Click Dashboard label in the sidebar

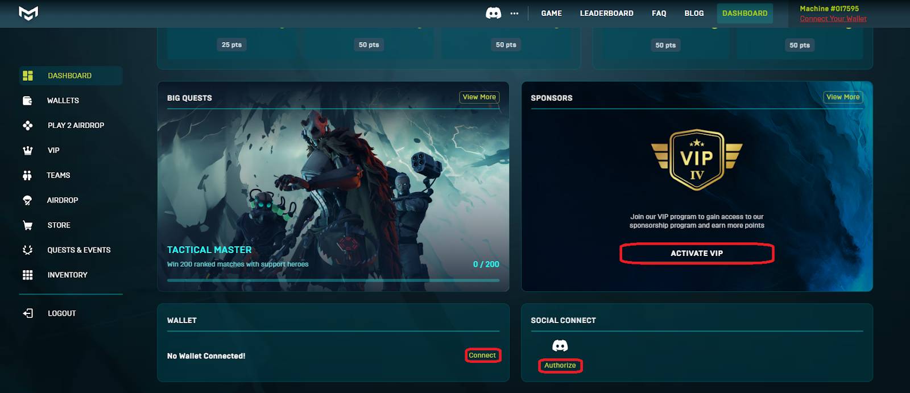click(x=69, y=76)
